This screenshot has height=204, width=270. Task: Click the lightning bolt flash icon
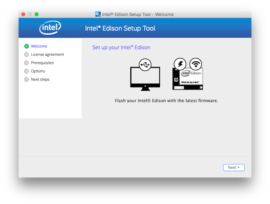coord(180,64)
